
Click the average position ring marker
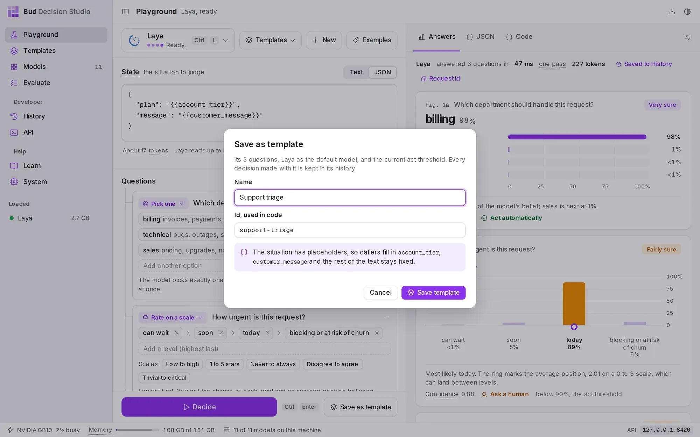[574, 327]
